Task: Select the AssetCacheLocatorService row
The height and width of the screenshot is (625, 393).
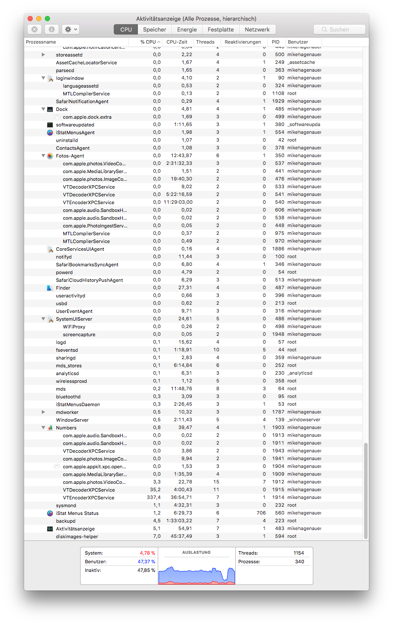Action: tap(194, 63)
